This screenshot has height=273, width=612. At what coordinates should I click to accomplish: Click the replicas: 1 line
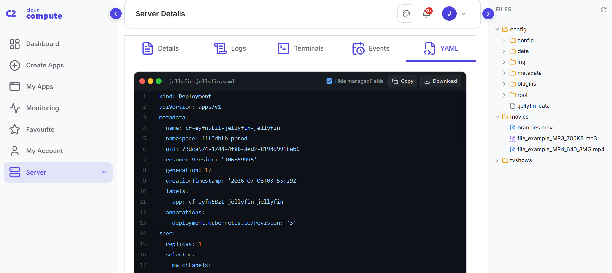tap(184, 244)
